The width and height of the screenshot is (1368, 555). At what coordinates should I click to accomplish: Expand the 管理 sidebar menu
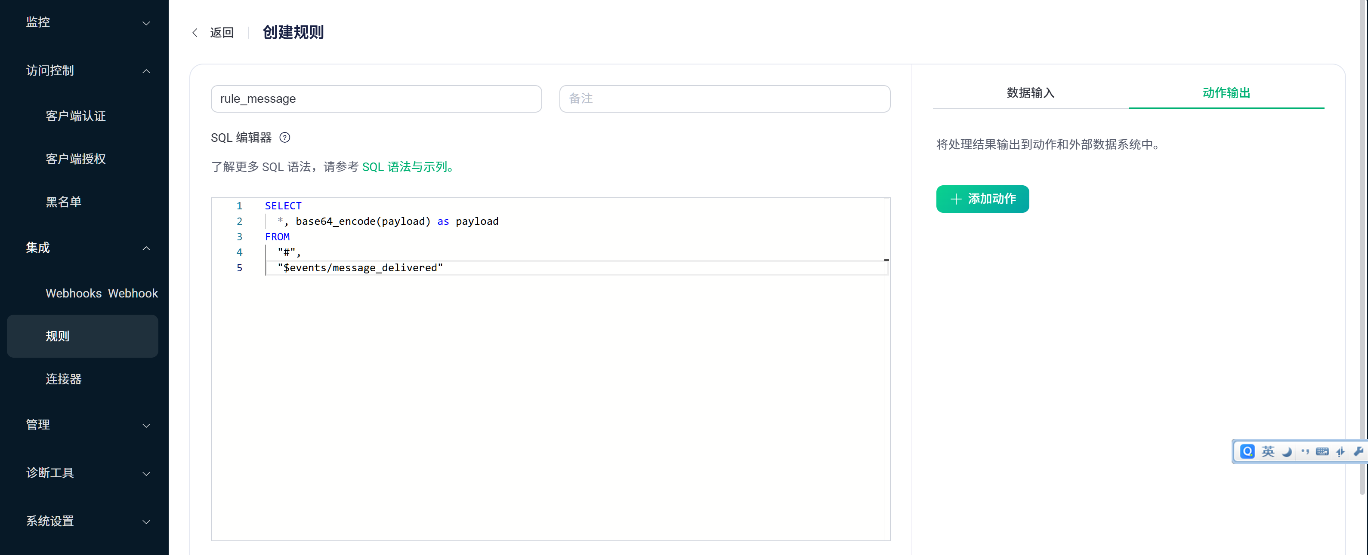(88, 425)
